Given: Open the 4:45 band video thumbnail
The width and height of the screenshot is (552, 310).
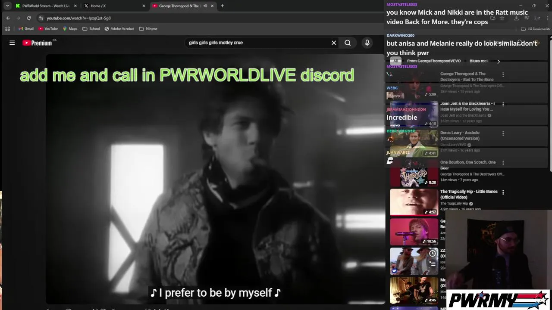Looking at the screenshot, I should pos(414,290).
